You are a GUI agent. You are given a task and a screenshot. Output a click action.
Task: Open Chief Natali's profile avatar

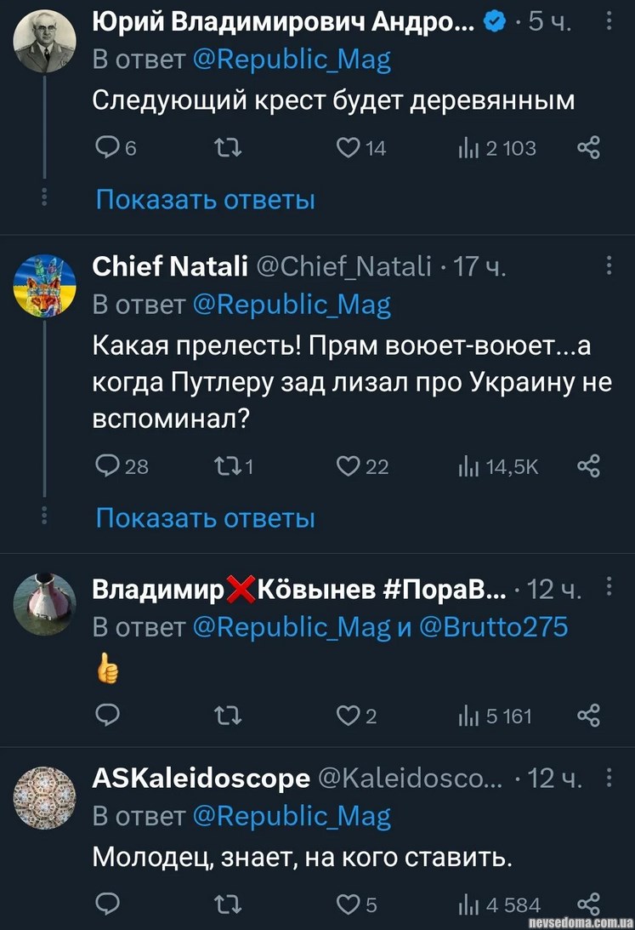click(x=45, y=285)
